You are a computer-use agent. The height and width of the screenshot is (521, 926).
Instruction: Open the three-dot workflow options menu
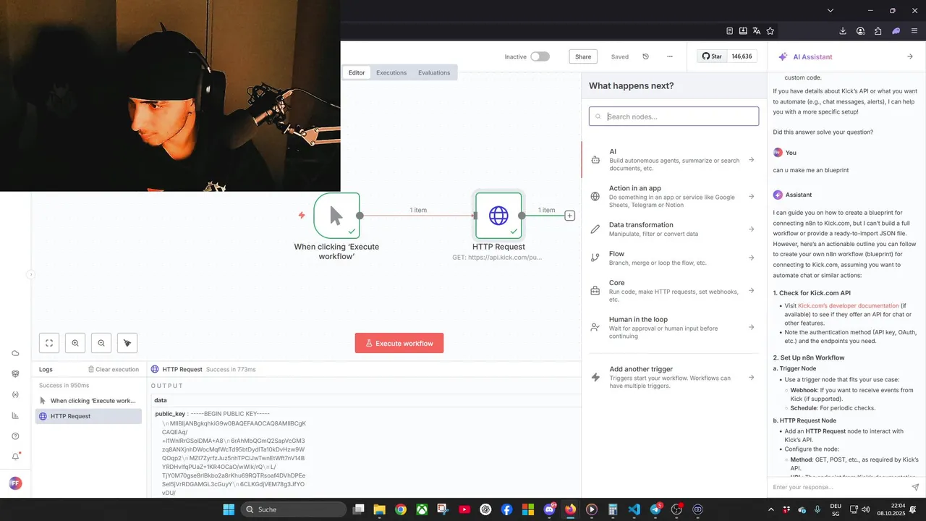coord(670,56)
